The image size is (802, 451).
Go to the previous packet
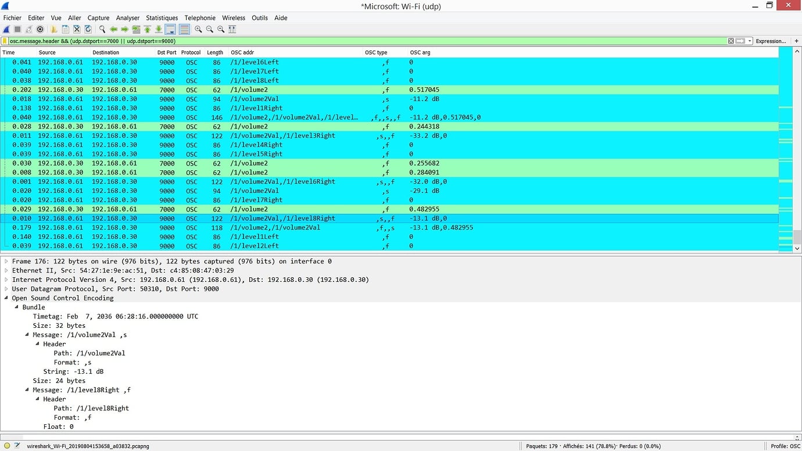click(x=114, y=29)
